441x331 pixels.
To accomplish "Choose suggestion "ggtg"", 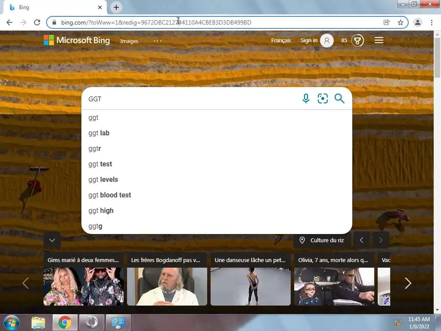I will [x=217, y=226].
